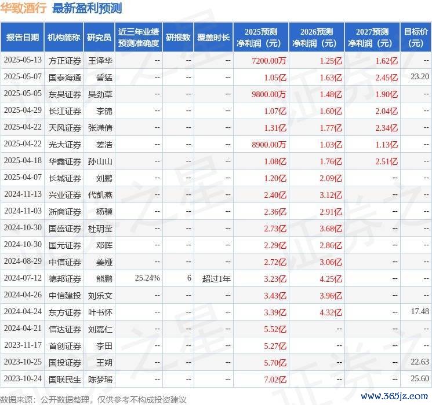Select the 信达证券 institution cell

point(65,329)
